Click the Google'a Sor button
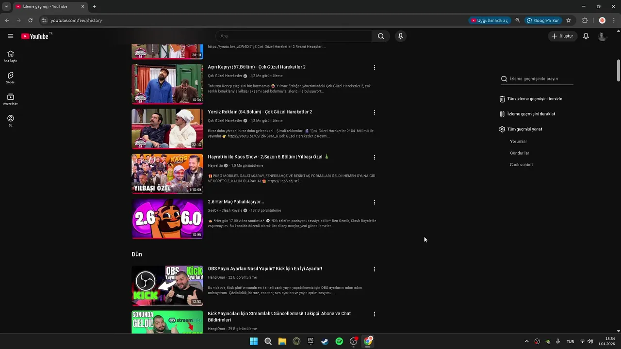This screenshot has height=349, width=621. [x=543, y=20]
